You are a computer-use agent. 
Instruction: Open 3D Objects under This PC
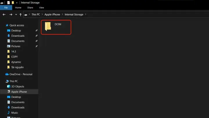(18, 87)
